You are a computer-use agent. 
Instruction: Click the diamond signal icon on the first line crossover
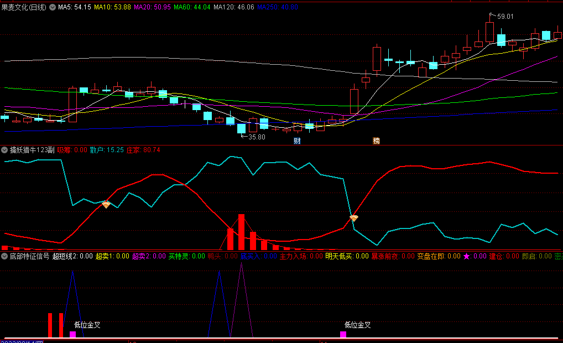(x=106, y=205)
